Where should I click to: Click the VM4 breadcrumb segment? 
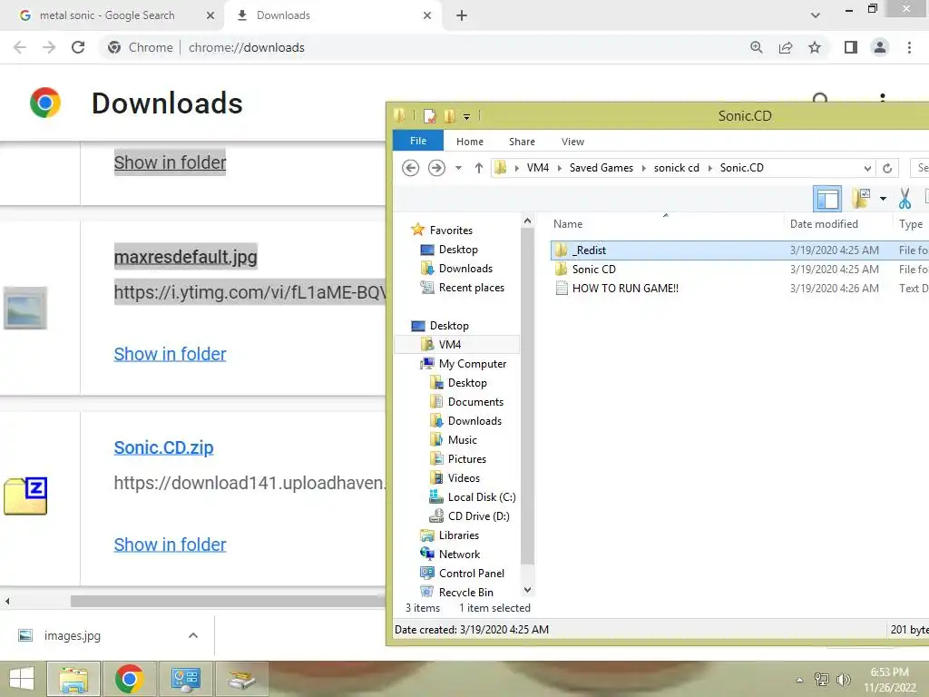click(x=538, y=168)
